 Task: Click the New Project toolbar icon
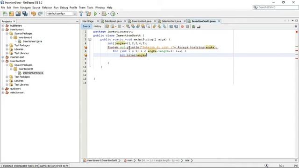[11, 14]
